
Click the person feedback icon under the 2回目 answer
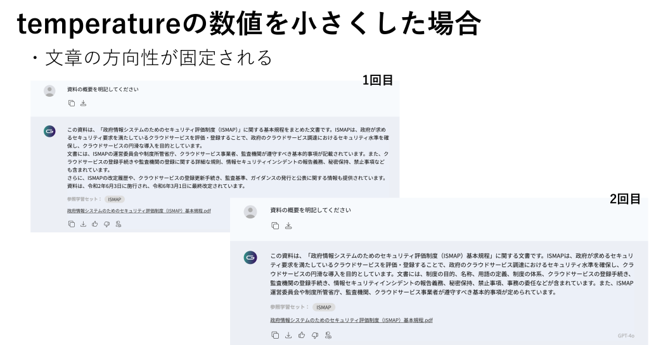click(x=328, y=335)
